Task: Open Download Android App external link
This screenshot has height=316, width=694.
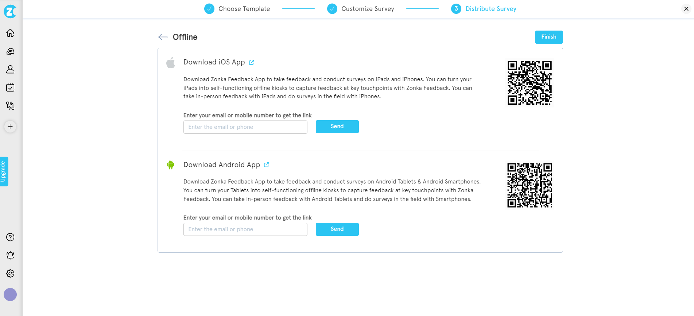Action: (x=266, y=165)
